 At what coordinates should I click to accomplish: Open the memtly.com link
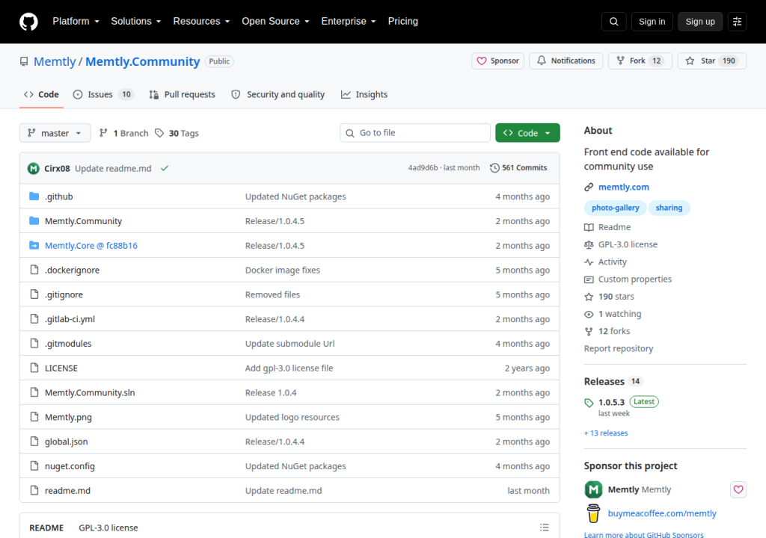pyautogui.click(x=623, y=187)
